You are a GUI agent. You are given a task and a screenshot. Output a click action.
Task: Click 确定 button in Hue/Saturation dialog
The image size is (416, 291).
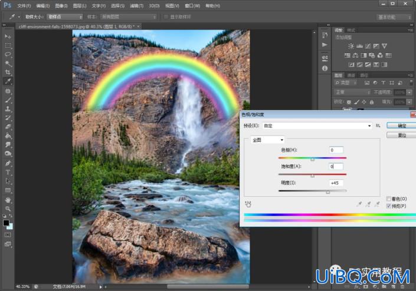point(401,125)
